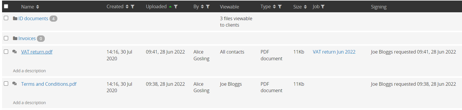The width and height of the screenshot is (462, 110).
Task: Add a description to VAT return.pdf
Action: pos(29,71)
